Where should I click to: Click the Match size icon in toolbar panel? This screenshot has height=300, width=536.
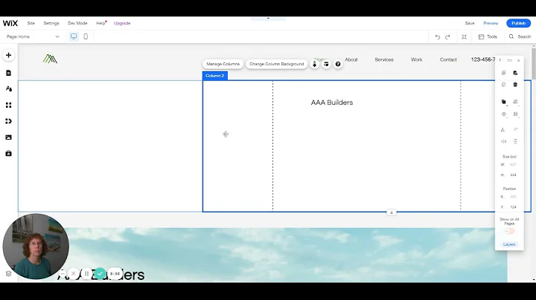click(515, 114)
